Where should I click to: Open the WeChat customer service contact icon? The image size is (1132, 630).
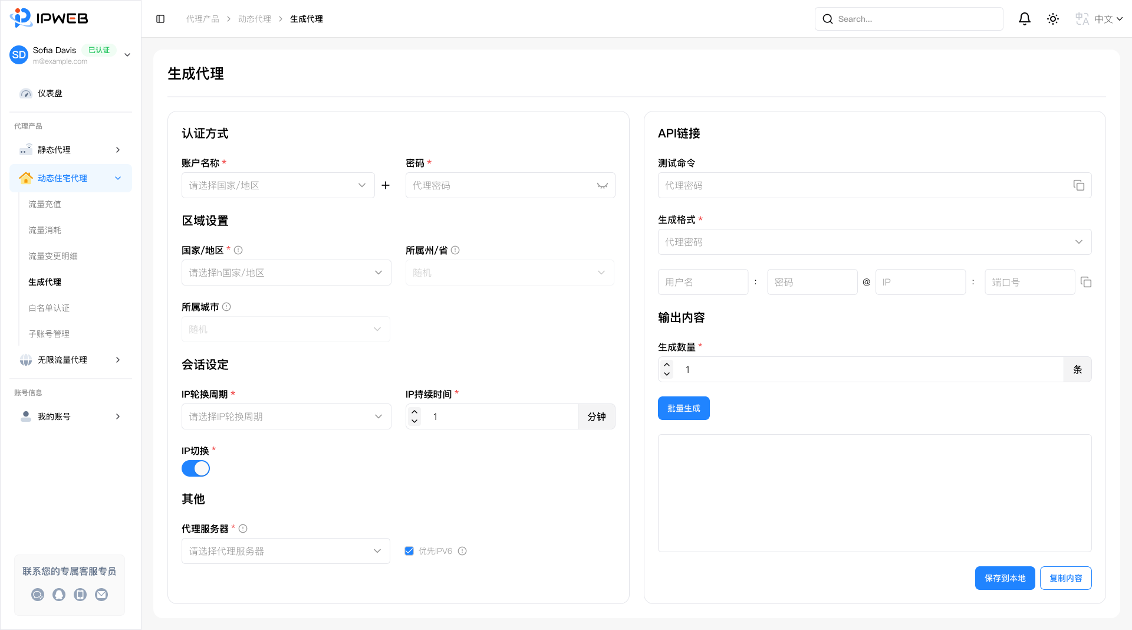(x=38, y=595)
